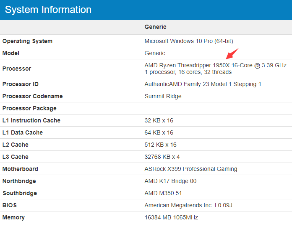This screenshot has width=292, height=229.
Task: Click Microsoft Windows 10 Pro value
Action: click(x=189, y=41)
